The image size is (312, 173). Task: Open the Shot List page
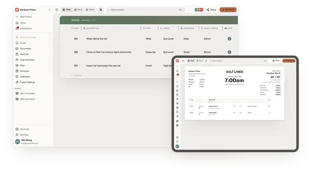point(22,54)
